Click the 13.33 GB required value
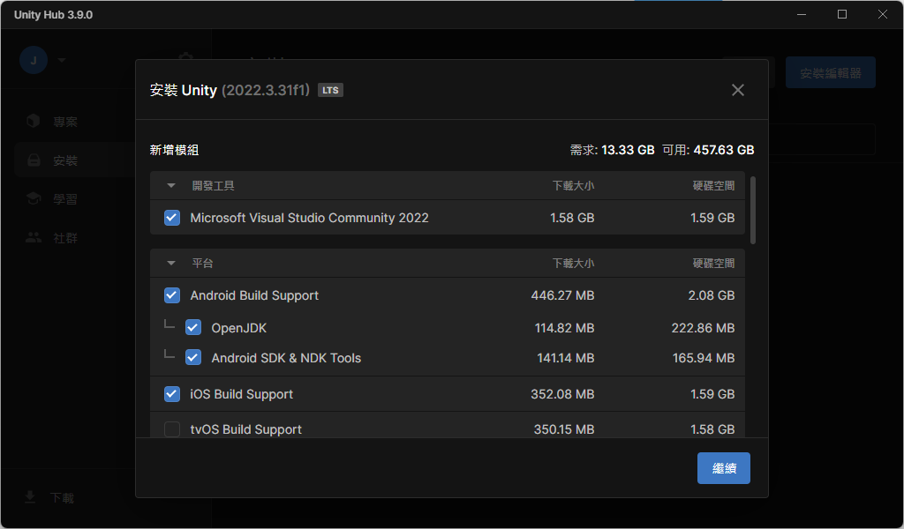 [x=628, y=150]
